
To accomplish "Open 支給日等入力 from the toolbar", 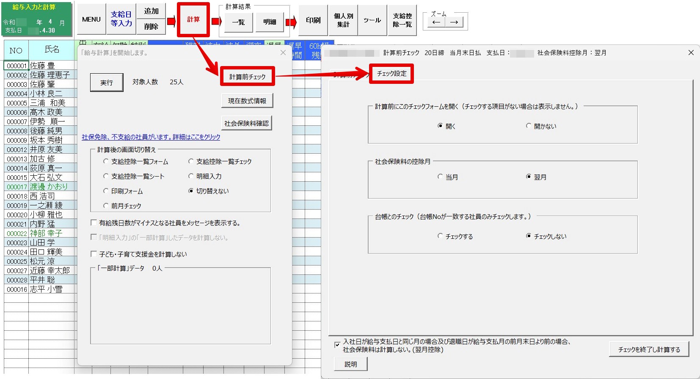I will 121,19.
